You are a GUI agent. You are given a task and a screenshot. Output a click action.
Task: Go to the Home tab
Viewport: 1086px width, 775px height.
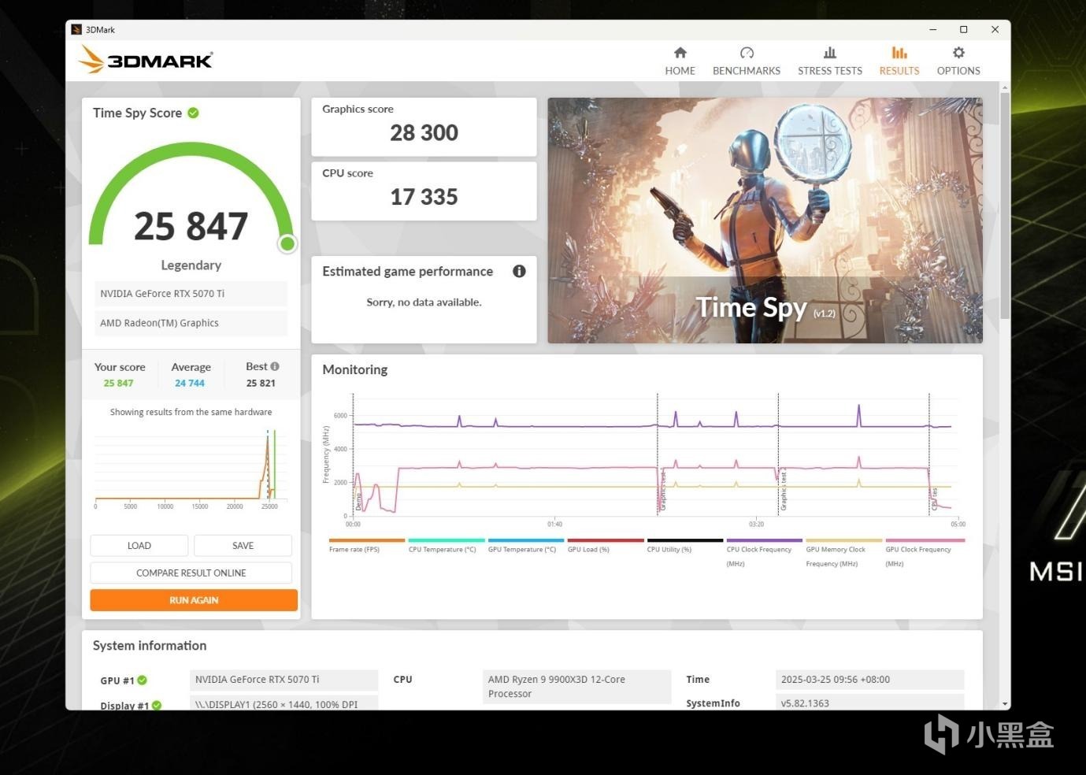(680, 61)
